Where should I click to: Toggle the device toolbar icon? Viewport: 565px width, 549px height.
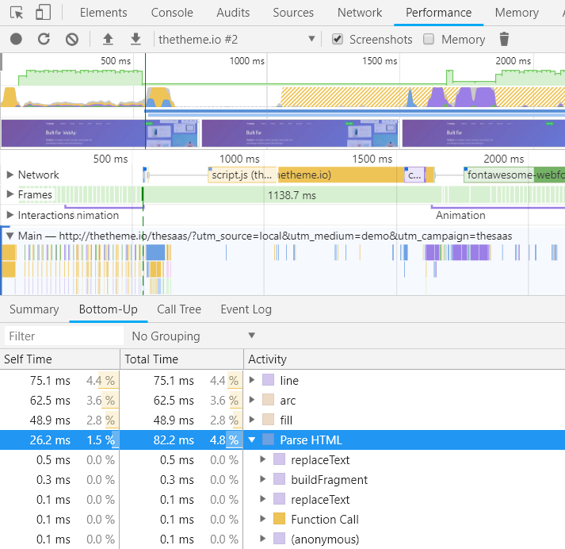point(44,13)
